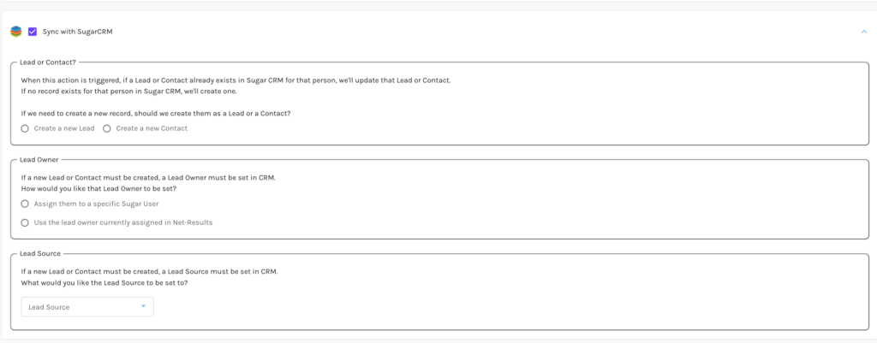Click the blue arrow in Lead Source dropdown
Image resolution: width=877 pixels, height=343 pixels.
[143, 306]
